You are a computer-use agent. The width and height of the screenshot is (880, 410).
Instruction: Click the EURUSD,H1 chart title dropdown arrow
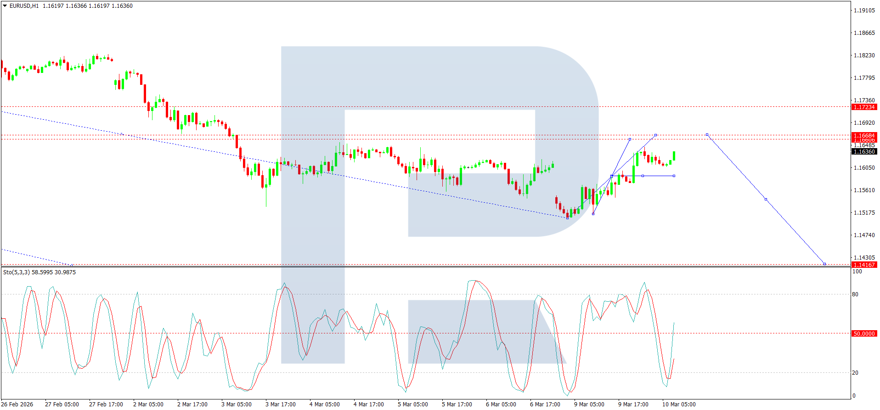coord(5,6)
